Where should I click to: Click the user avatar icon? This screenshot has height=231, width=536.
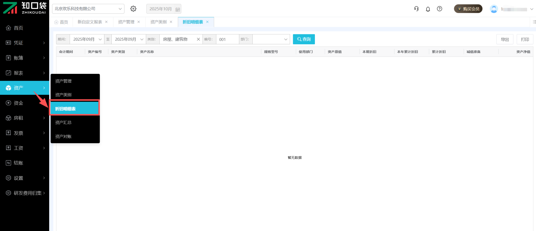click(x=494, y=9)
